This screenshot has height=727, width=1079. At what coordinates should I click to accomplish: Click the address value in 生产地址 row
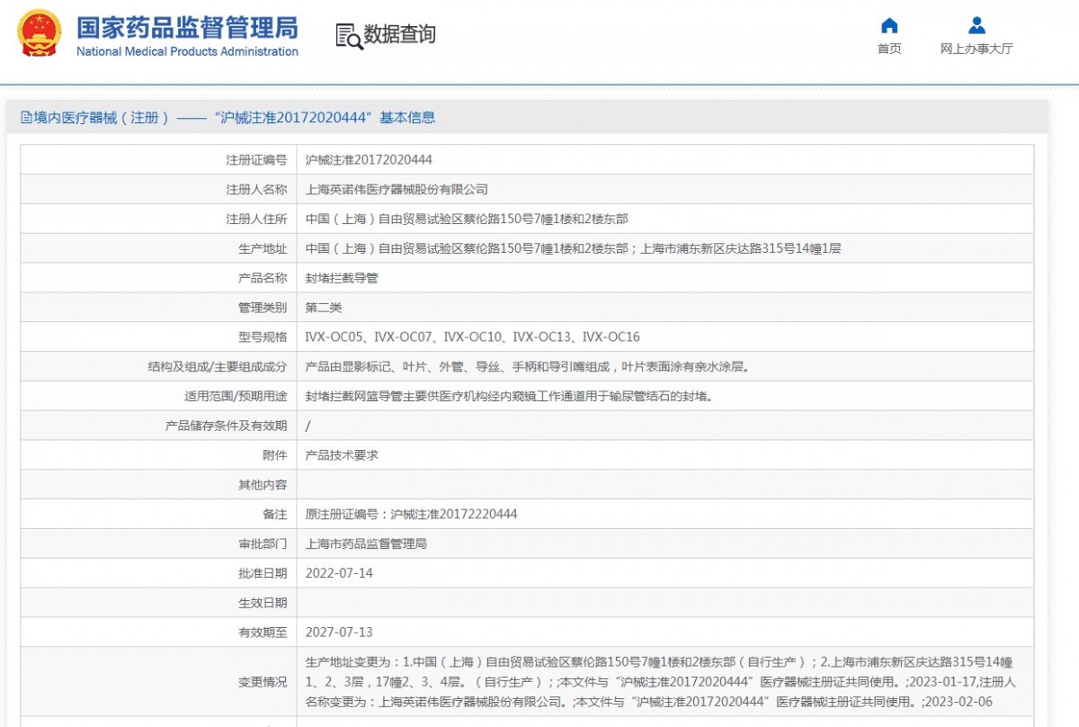click(x=573, y=249)
